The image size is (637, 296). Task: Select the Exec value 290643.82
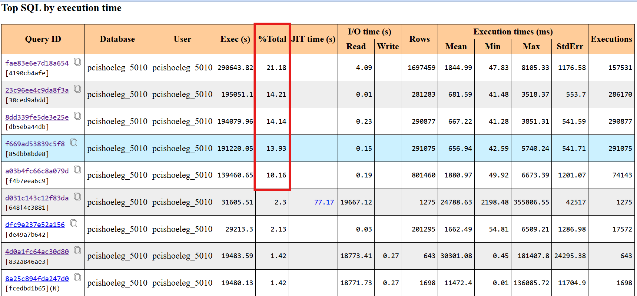click(235, 68)
